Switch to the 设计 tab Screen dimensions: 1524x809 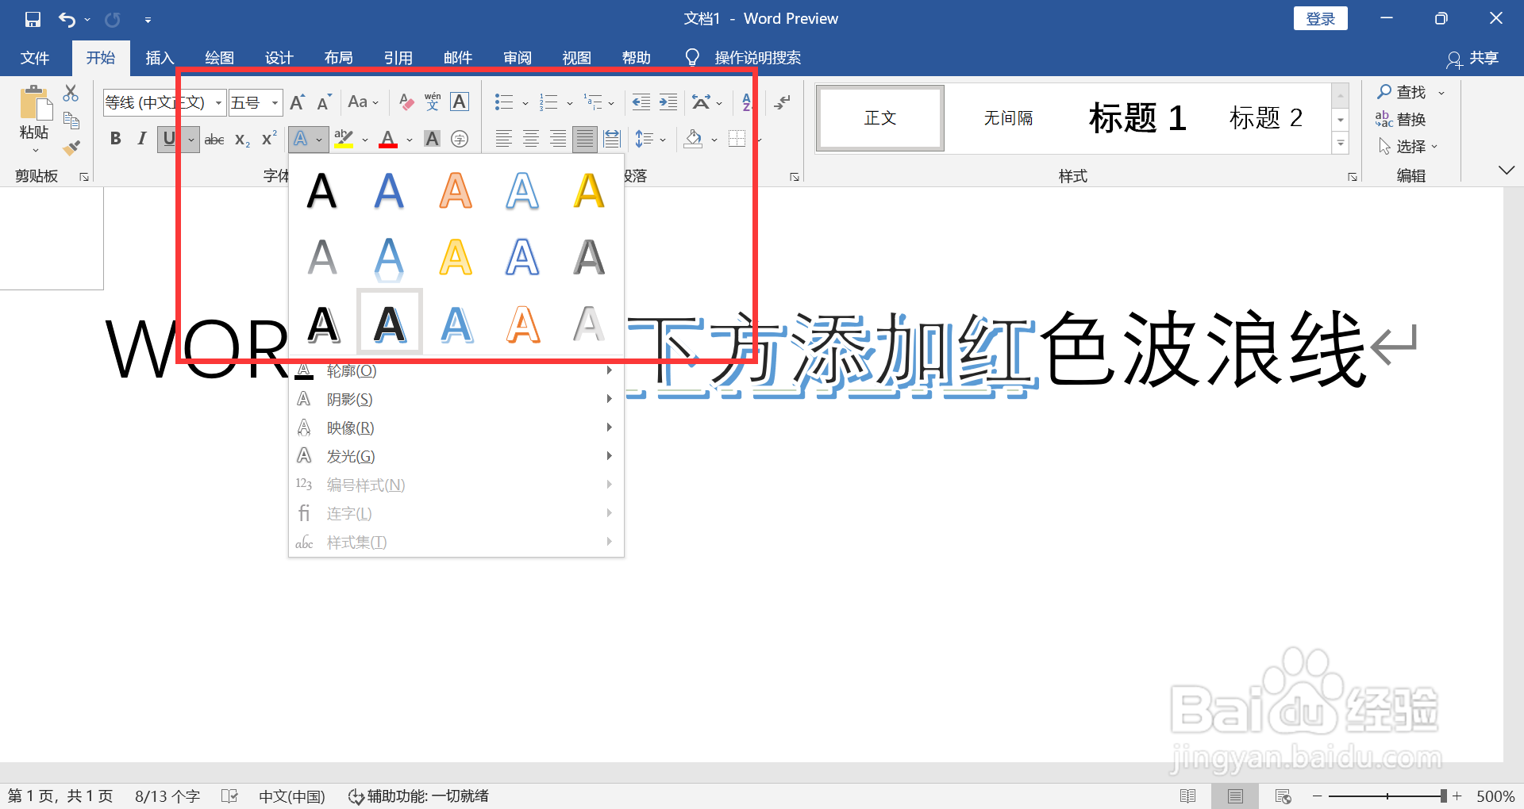279,58
